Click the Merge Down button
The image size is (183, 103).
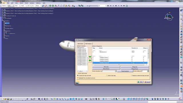point(135,69)
